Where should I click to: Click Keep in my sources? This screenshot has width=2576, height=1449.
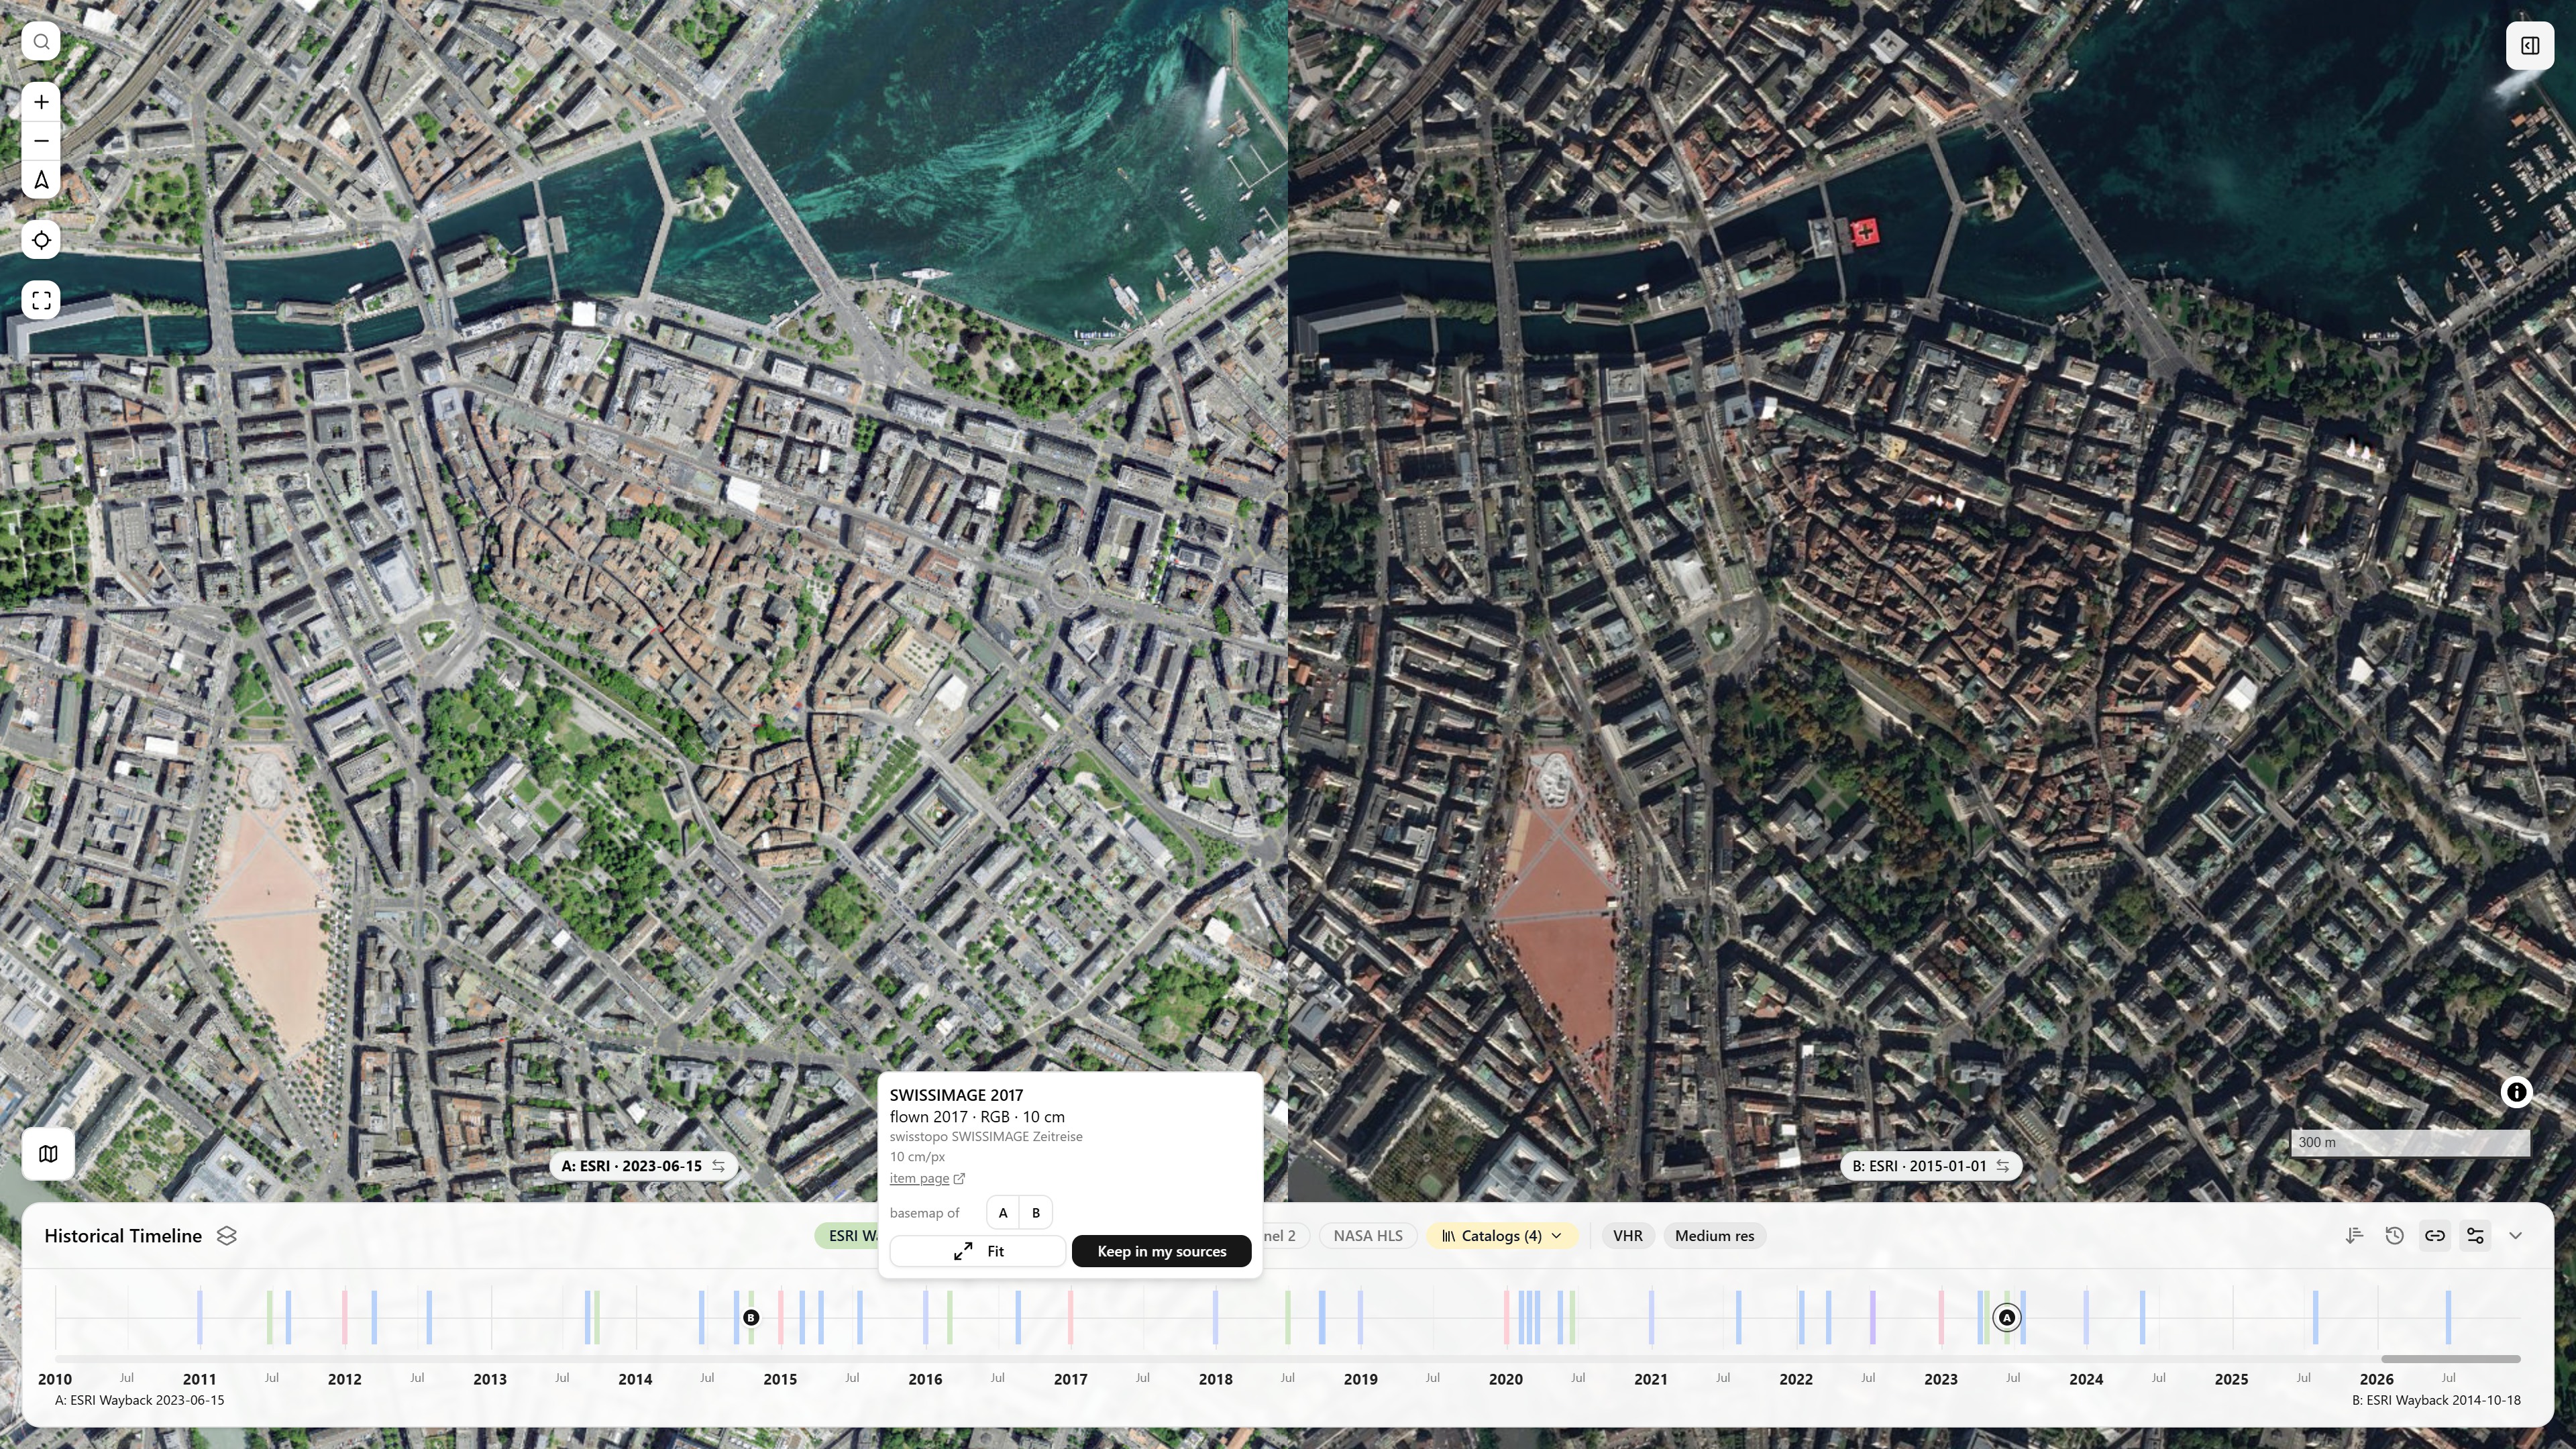click(x=1161, y=1251)
